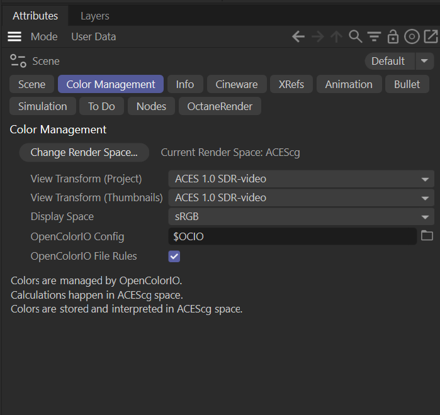Click the $OCIO config input field
This screenshot has height=415, width=440.
pyautogui.click(x=292, y=236)
